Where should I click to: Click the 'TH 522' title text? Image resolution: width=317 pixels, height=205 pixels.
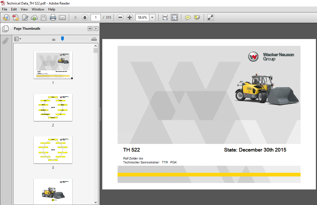pyautogui.click(x=132, y=150)
